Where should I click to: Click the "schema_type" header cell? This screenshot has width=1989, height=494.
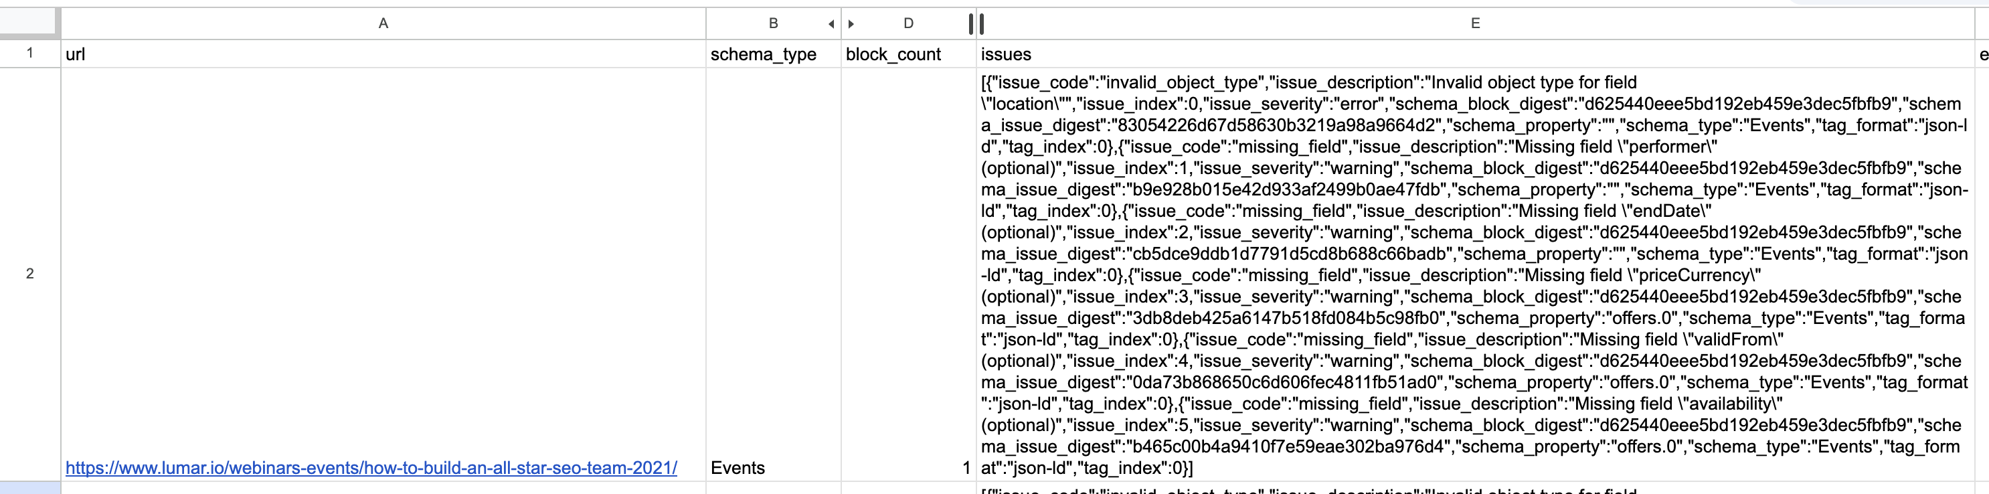(773, 54)
